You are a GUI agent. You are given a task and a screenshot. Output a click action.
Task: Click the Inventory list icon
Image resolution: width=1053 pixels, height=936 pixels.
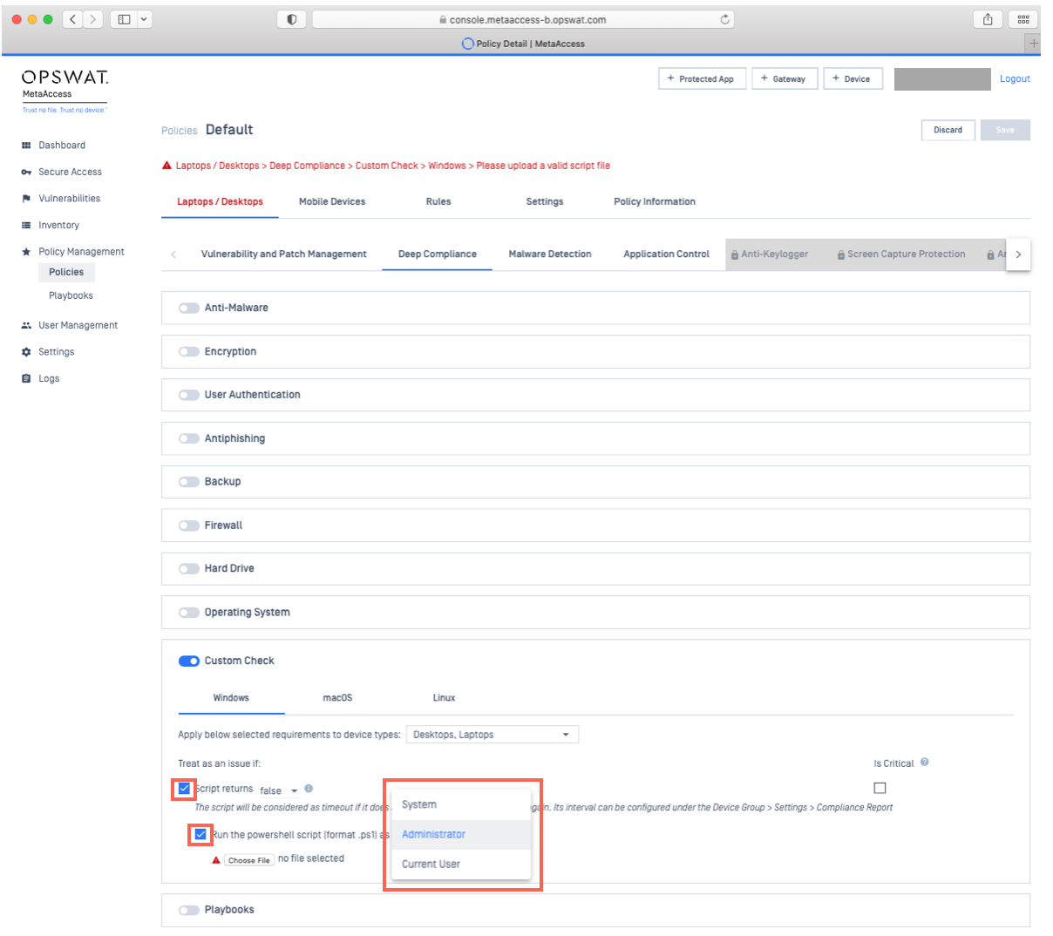click(26, 225)
